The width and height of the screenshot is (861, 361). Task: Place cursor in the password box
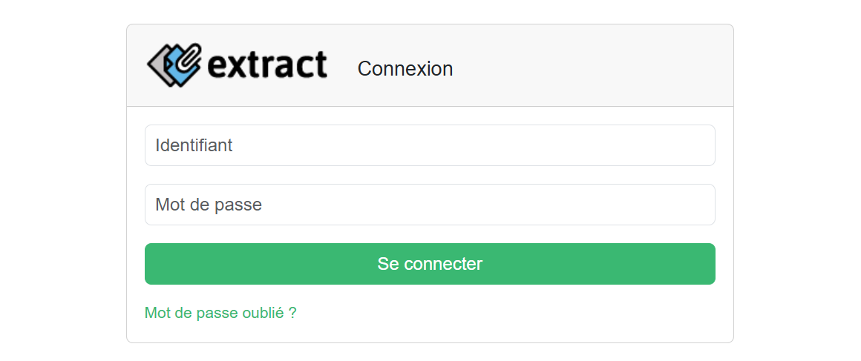click(430, 205)
